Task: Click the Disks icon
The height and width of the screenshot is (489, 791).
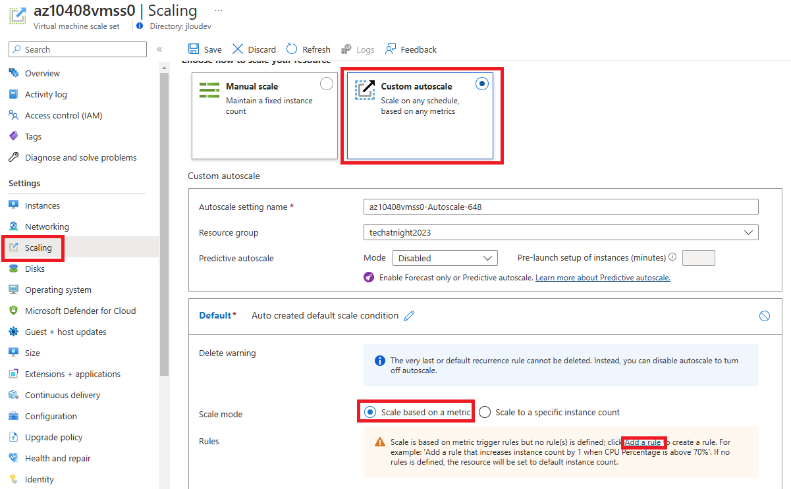Action: click(14, 269)
